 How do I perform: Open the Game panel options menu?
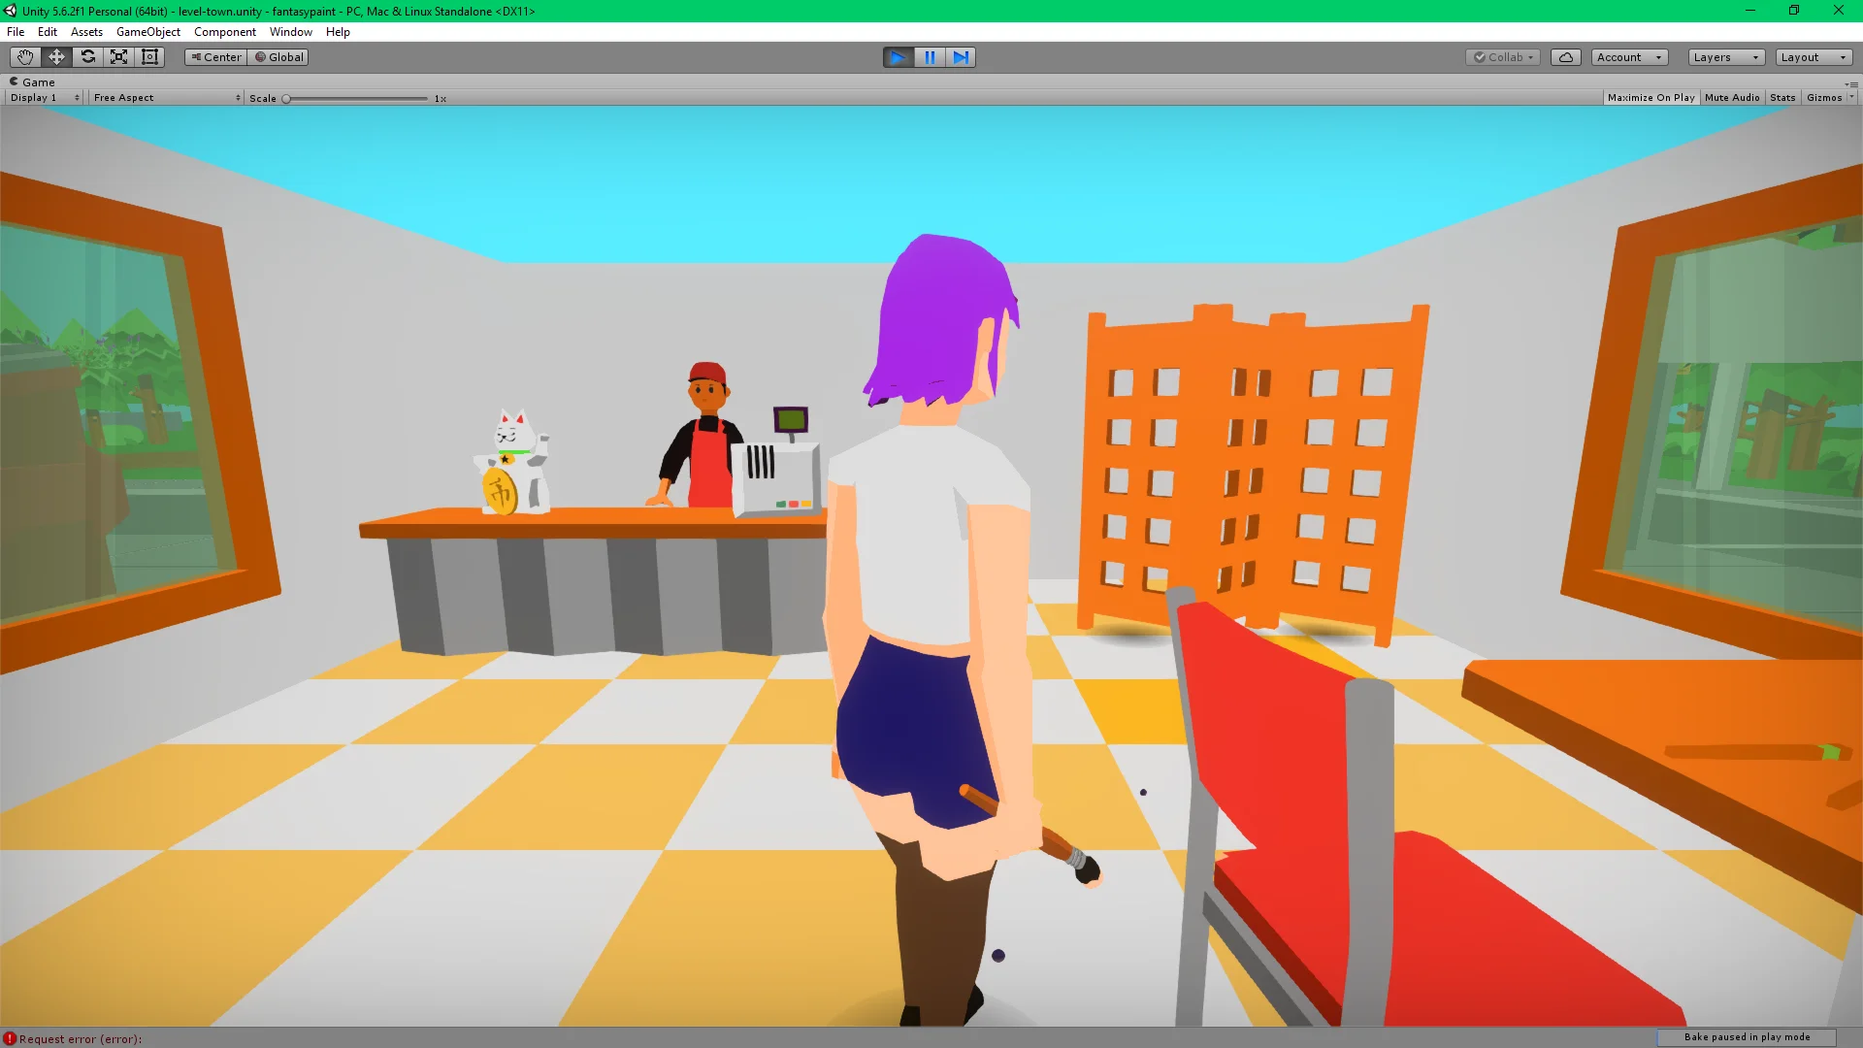tap(1851, 83)
